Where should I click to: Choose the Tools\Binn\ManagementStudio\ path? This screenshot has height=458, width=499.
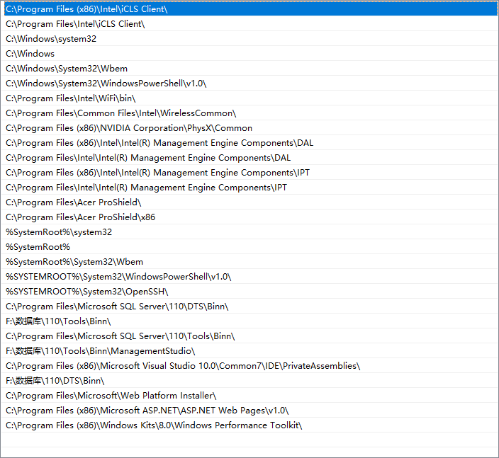coord(250,351)
